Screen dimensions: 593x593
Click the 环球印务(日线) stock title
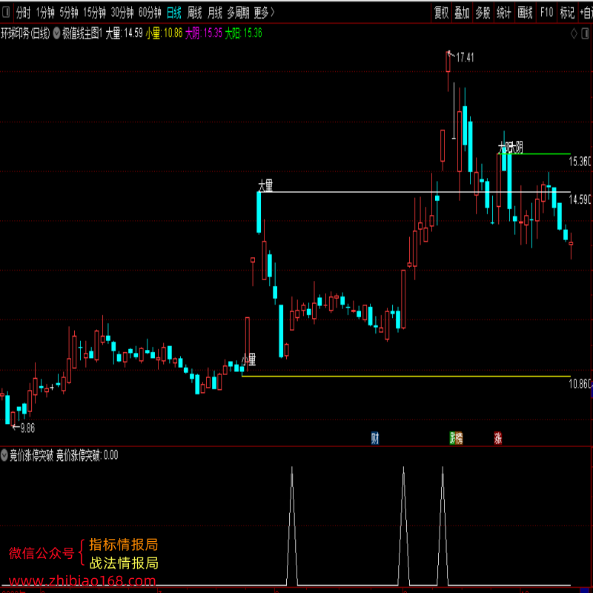tap(25, 33)
